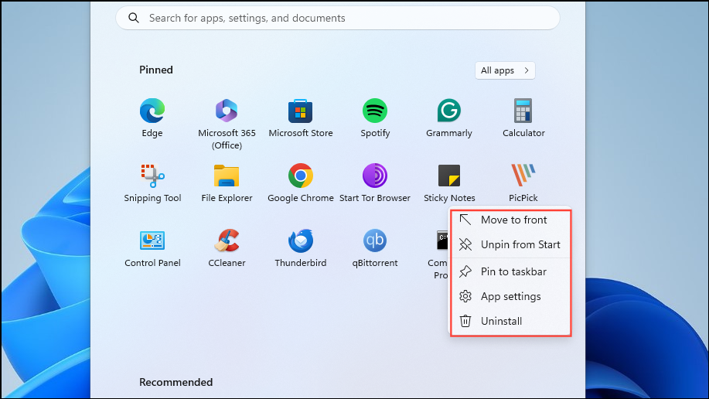This screenshot has height=399, width=709.
Task: Click the Pinned section heading
Action: pos(156,70)
